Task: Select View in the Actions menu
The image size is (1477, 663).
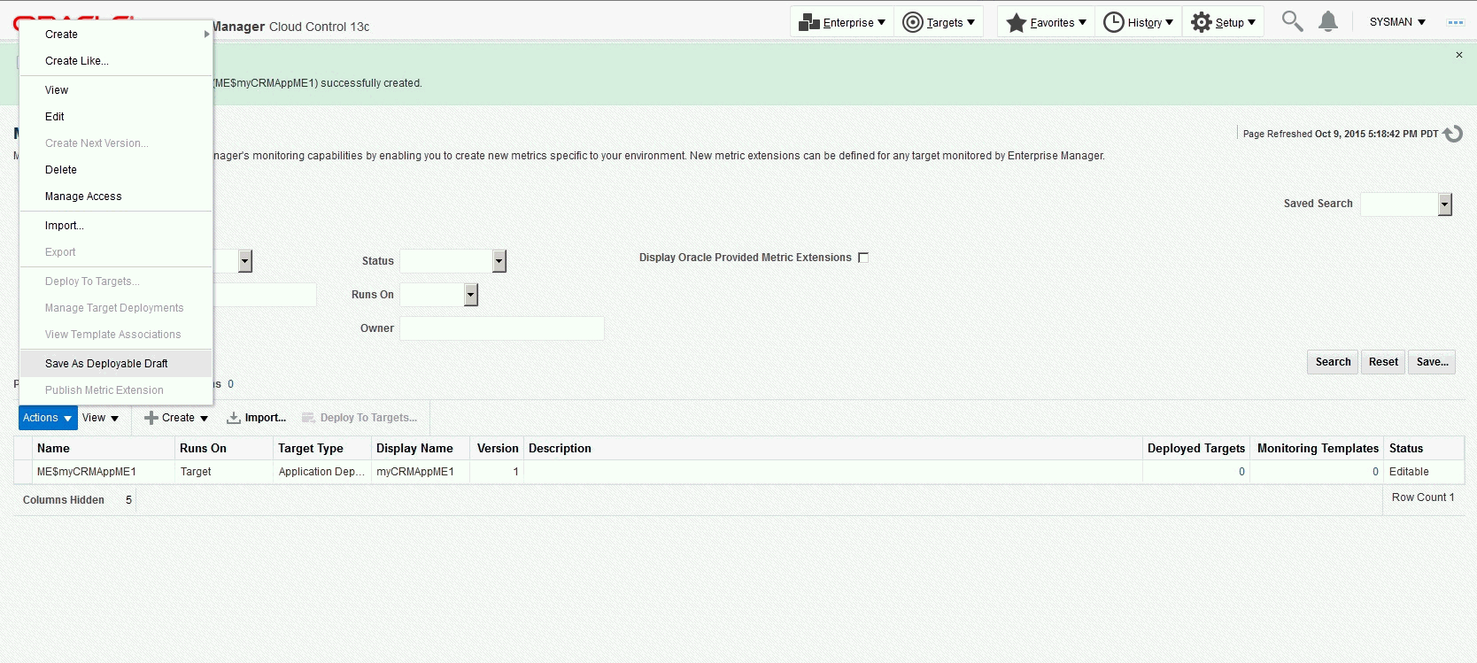Action: (x=116, y=90)
